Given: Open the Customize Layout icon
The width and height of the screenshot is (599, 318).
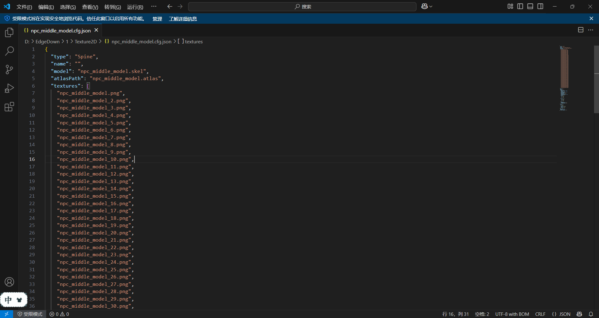Looking at the screenshot, I should pyautogui.click(x=510, y=7).
